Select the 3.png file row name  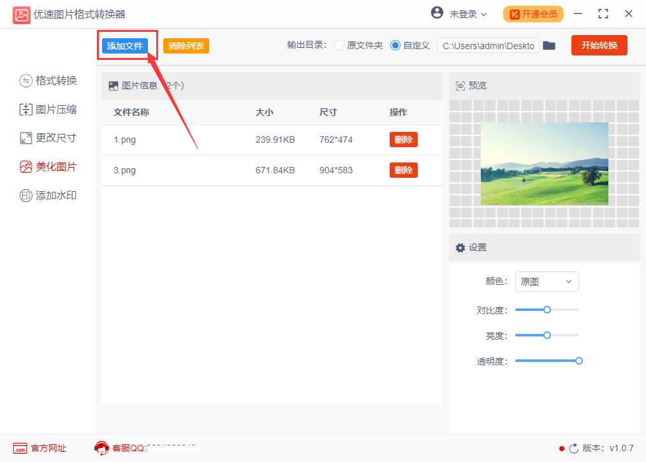pyautogui.click(x=125, y=171)
